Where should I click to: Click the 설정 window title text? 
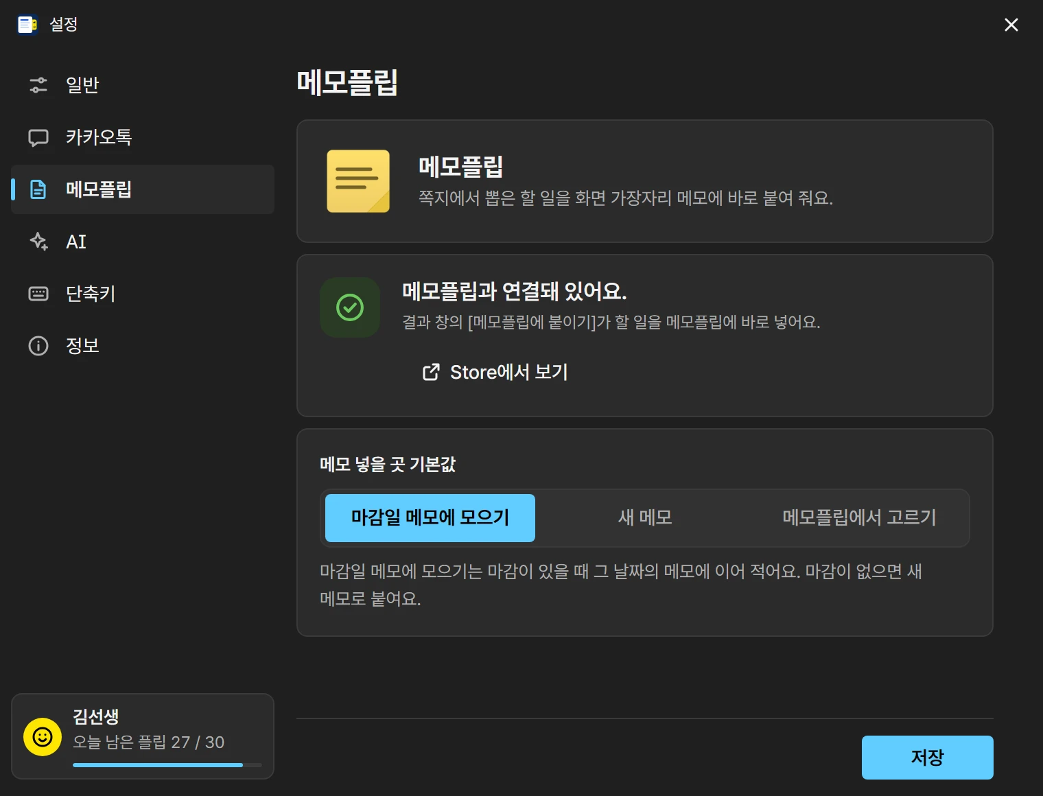tap(64, 25)
